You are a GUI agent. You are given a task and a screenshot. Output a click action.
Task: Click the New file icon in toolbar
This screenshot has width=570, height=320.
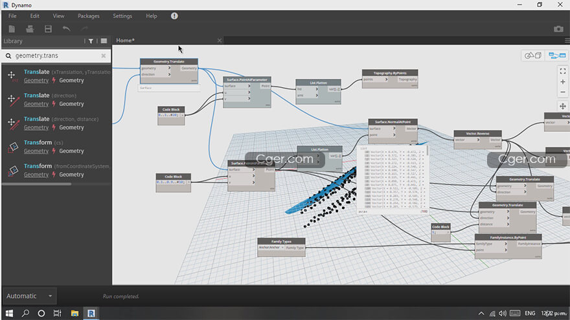click(12, 29)
